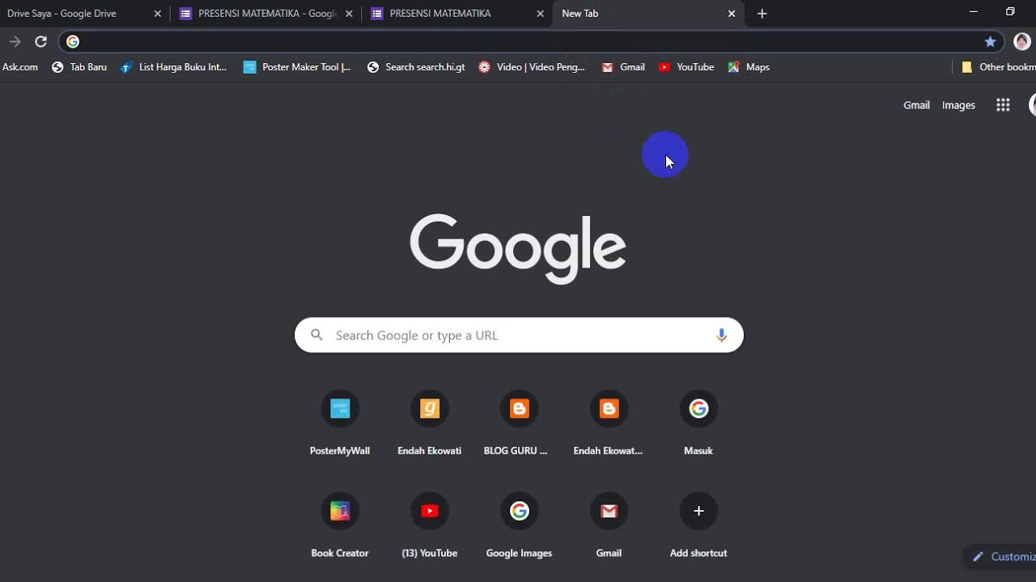Expand the Other bookmarks folder
Viewport: 1036px width, 582px height.
pos(998,67)
